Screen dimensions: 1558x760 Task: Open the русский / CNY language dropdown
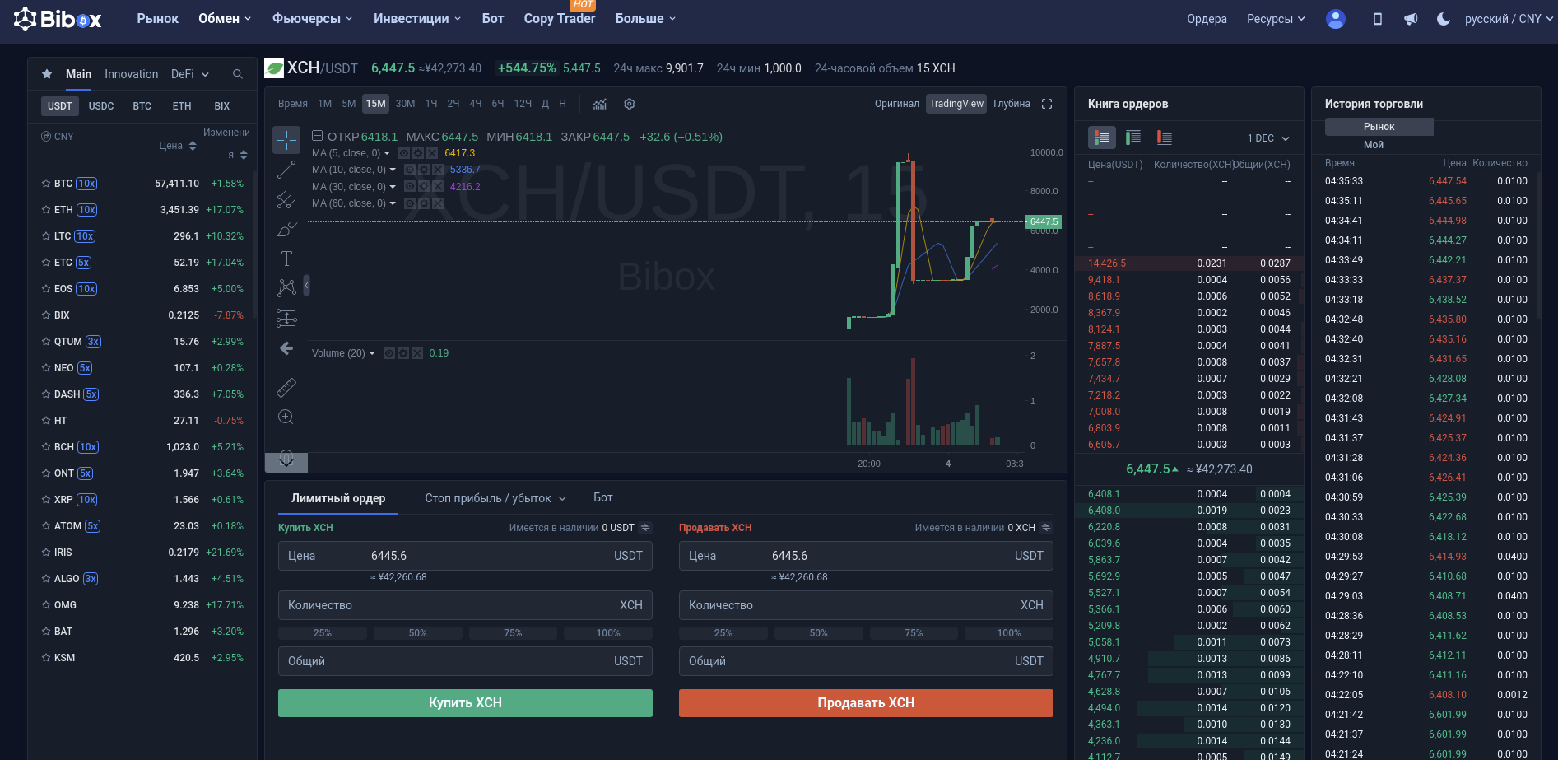1508,19
